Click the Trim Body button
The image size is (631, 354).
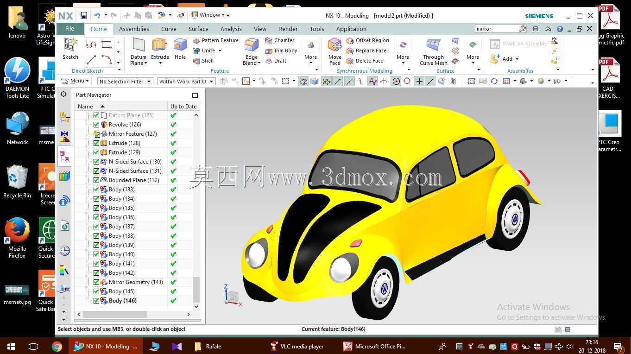click(281, 51)
